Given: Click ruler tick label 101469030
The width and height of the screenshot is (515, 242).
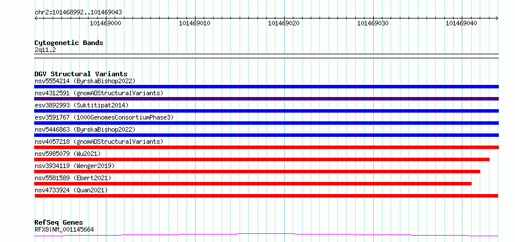Looking at the screenshot, I should tap(373, 23).
